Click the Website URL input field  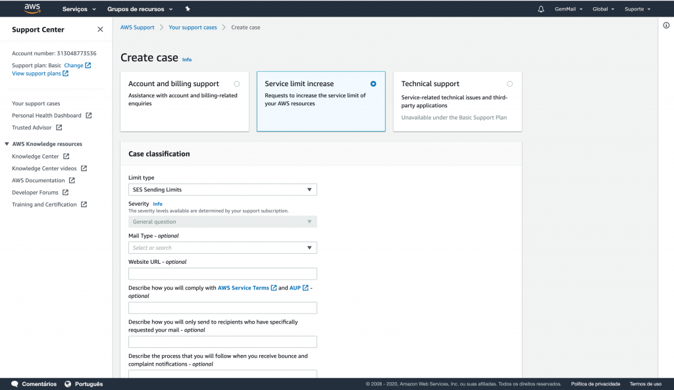(x=222, y=274)
